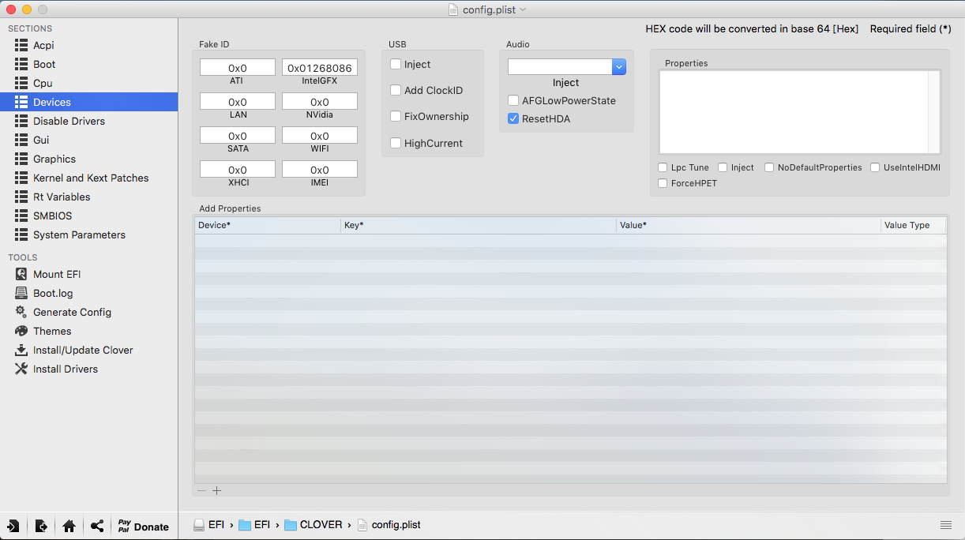The height and width of the screenshot is (540, 965).
Task: Click the LAN fake ID field
Action: 238,102
